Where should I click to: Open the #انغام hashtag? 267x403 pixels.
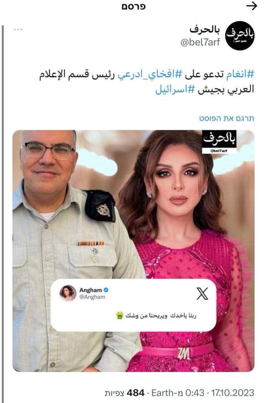[240, 74]
